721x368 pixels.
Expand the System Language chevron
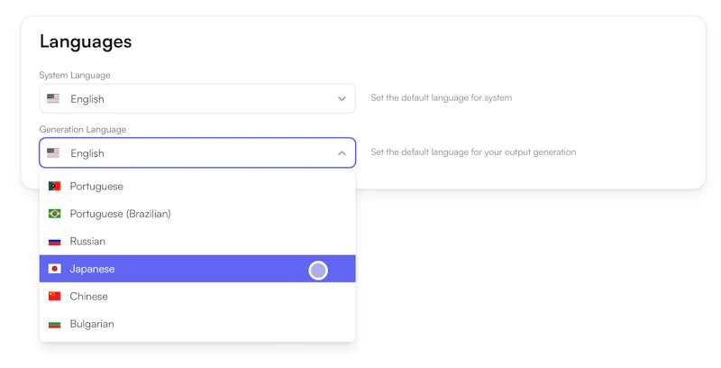click(342, 99)
